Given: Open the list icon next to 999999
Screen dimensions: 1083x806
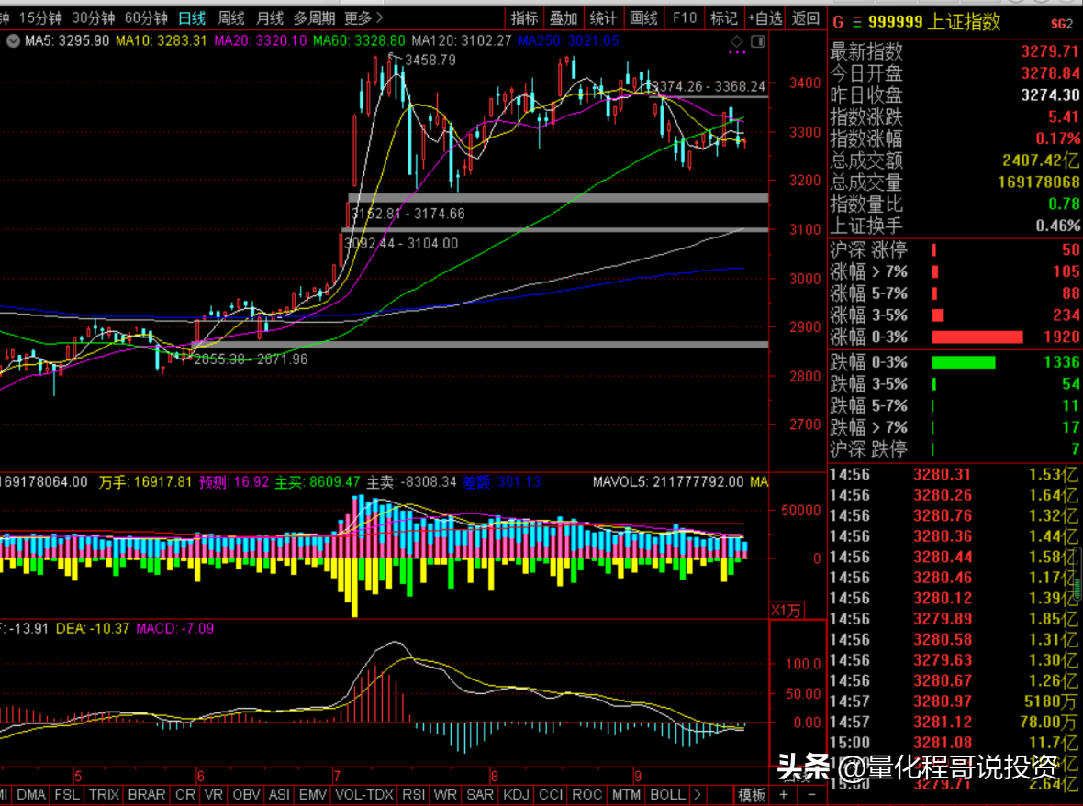Looking at the screenshot, I should (x=856, y=22).
